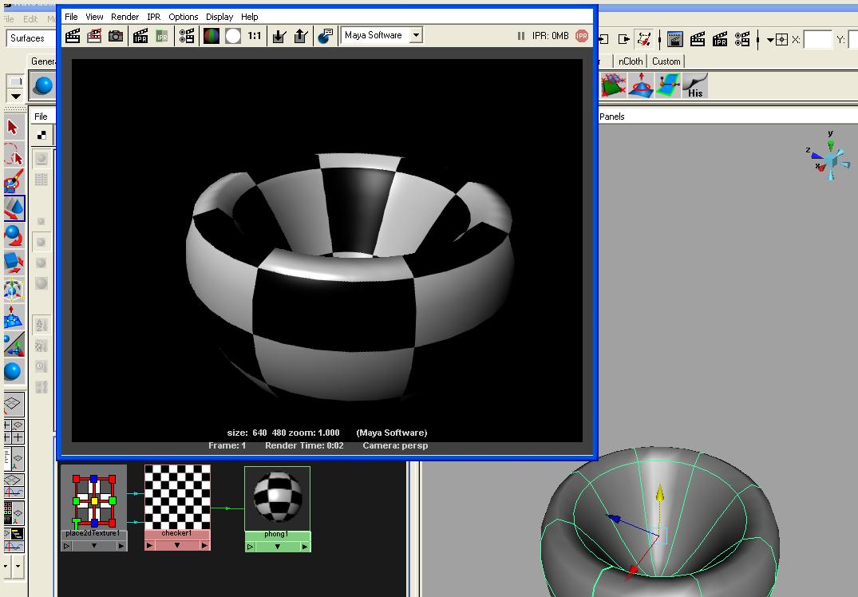Viewport: 858px width, 597px height.
Task: Expand place2dTexture1 node center down arrow
Action: [x=93, y=546]
